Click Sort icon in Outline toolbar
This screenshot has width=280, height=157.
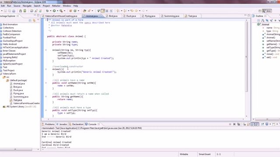click(x=262, y=20)
